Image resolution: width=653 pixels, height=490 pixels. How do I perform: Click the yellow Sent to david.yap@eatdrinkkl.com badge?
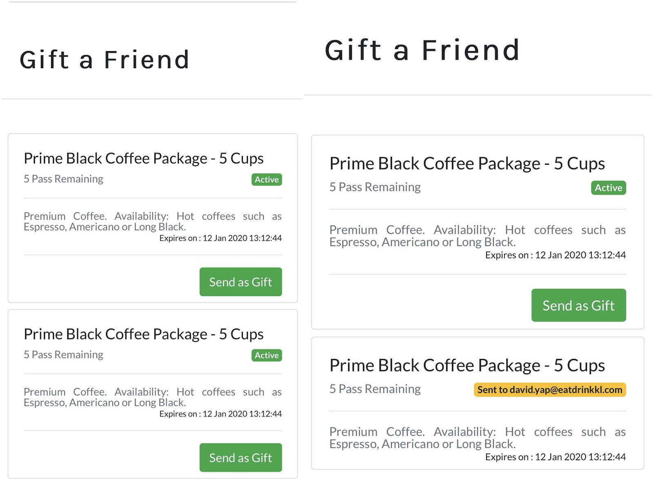tap(549, 390)
